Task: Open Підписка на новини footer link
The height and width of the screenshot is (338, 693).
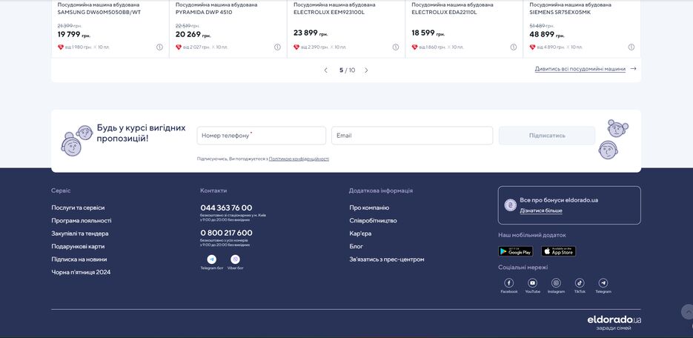Action: tap(79, 259)
